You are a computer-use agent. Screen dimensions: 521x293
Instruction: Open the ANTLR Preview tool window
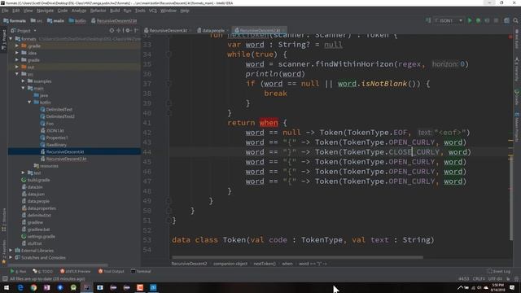coord(75,271)
